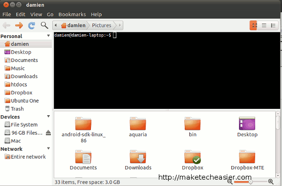Open Downloads in the sidebar

26,76
